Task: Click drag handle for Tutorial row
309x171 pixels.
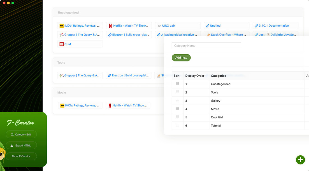Action: [x=178, y=125]
